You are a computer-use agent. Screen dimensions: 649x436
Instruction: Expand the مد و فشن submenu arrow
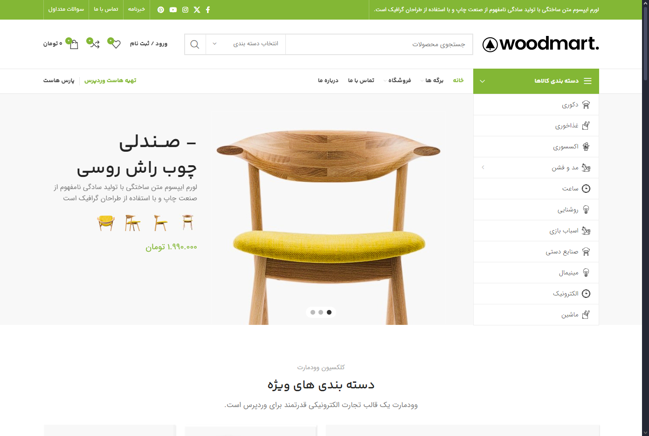[483, 167]
